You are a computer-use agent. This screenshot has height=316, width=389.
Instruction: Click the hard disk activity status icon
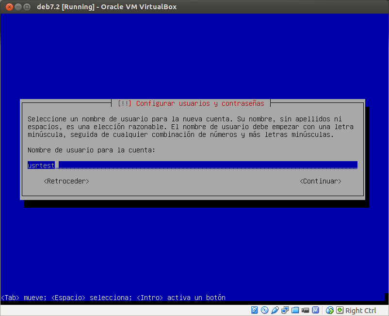pyautogui.click(x=254, y=310)
